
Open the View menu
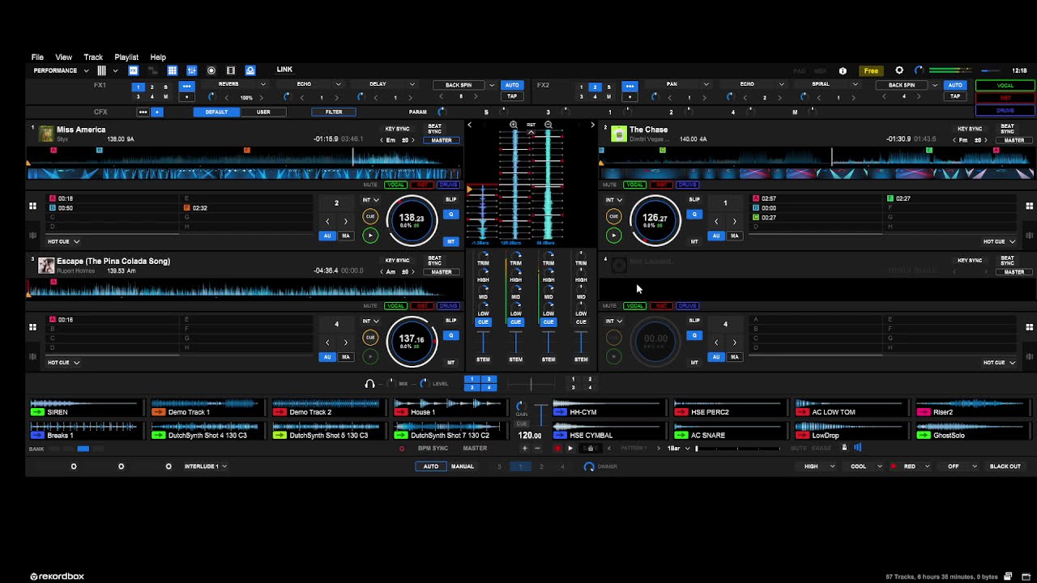click(63, 57)
